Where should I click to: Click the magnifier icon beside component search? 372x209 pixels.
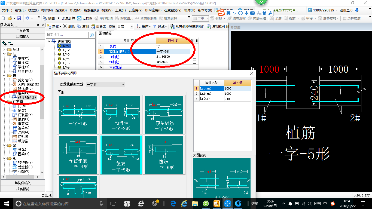point(92,35)
